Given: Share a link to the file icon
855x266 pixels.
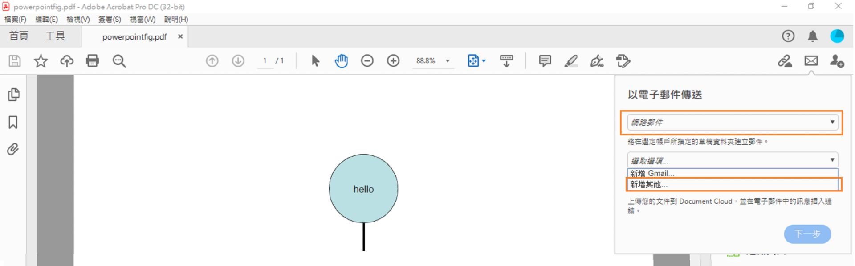Looking at the screenshot, I should point(785,61).
